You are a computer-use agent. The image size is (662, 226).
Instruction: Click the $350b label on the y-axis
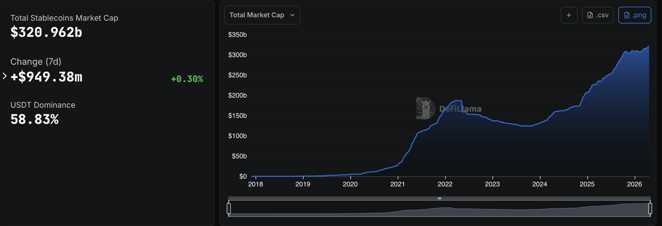(237, 35)
